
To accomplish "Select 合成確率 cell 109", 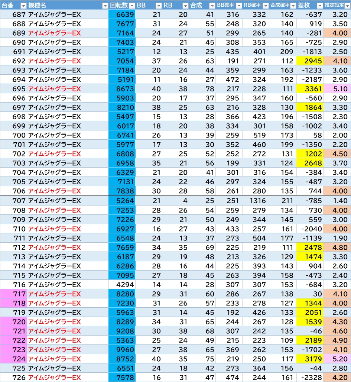I will coord(283,340).
